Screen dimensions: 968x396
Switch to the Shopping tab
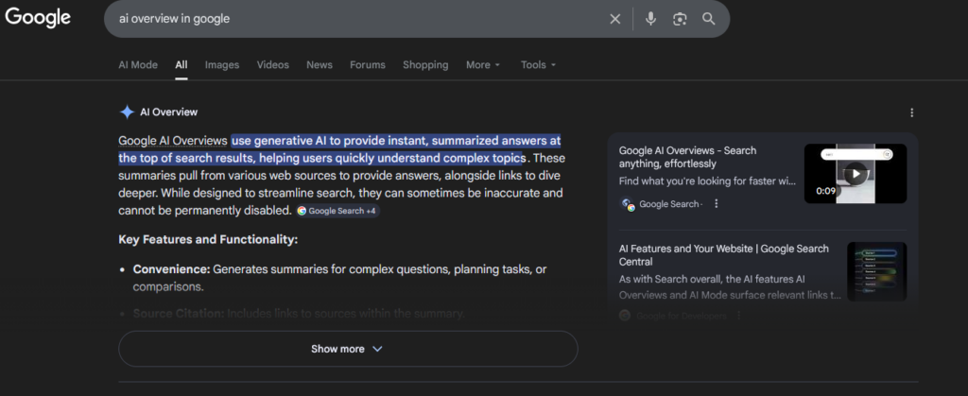coord(425,65)
